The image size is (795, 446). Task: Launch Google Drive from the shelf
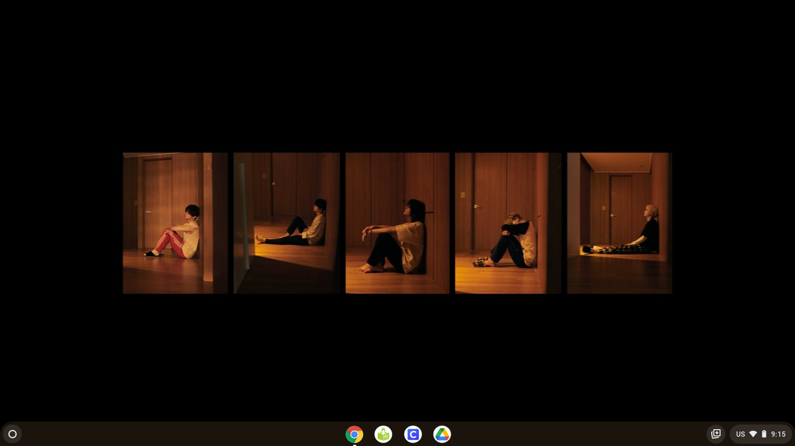442,434
